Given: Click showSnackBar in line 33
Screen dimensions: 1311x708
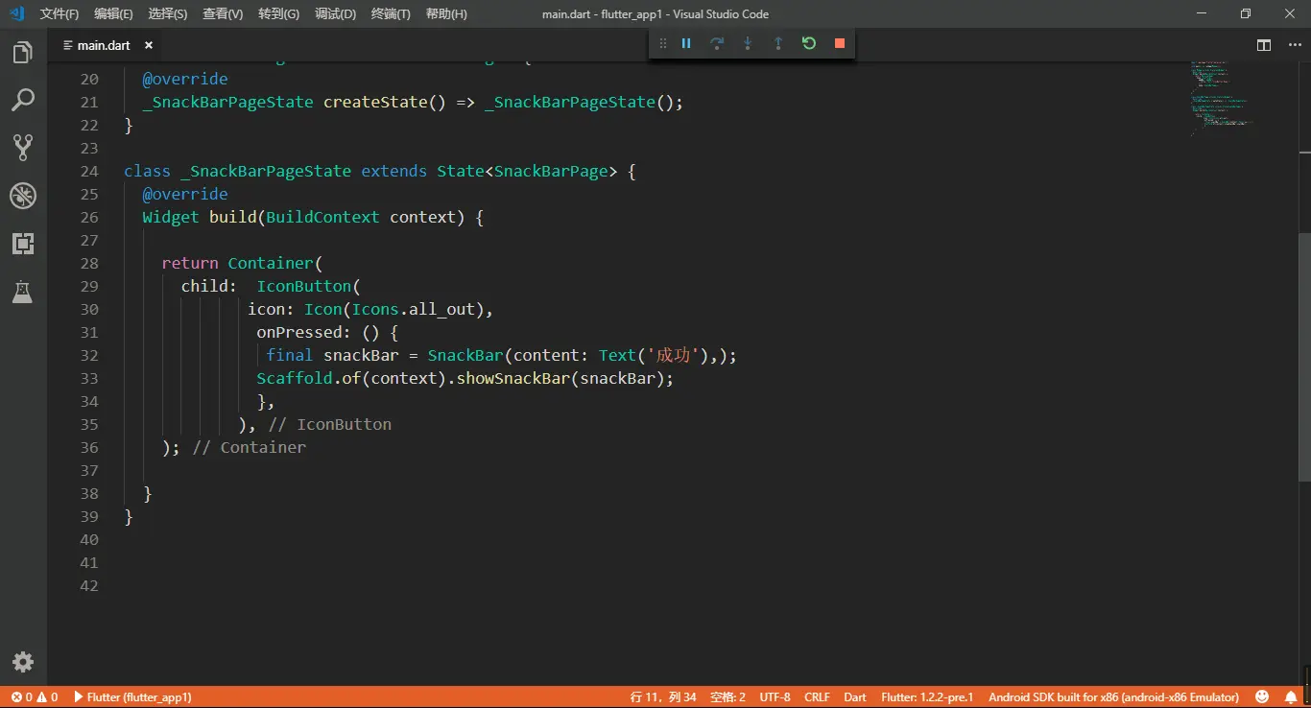Looking at the screenshot, I should [513, 378].
